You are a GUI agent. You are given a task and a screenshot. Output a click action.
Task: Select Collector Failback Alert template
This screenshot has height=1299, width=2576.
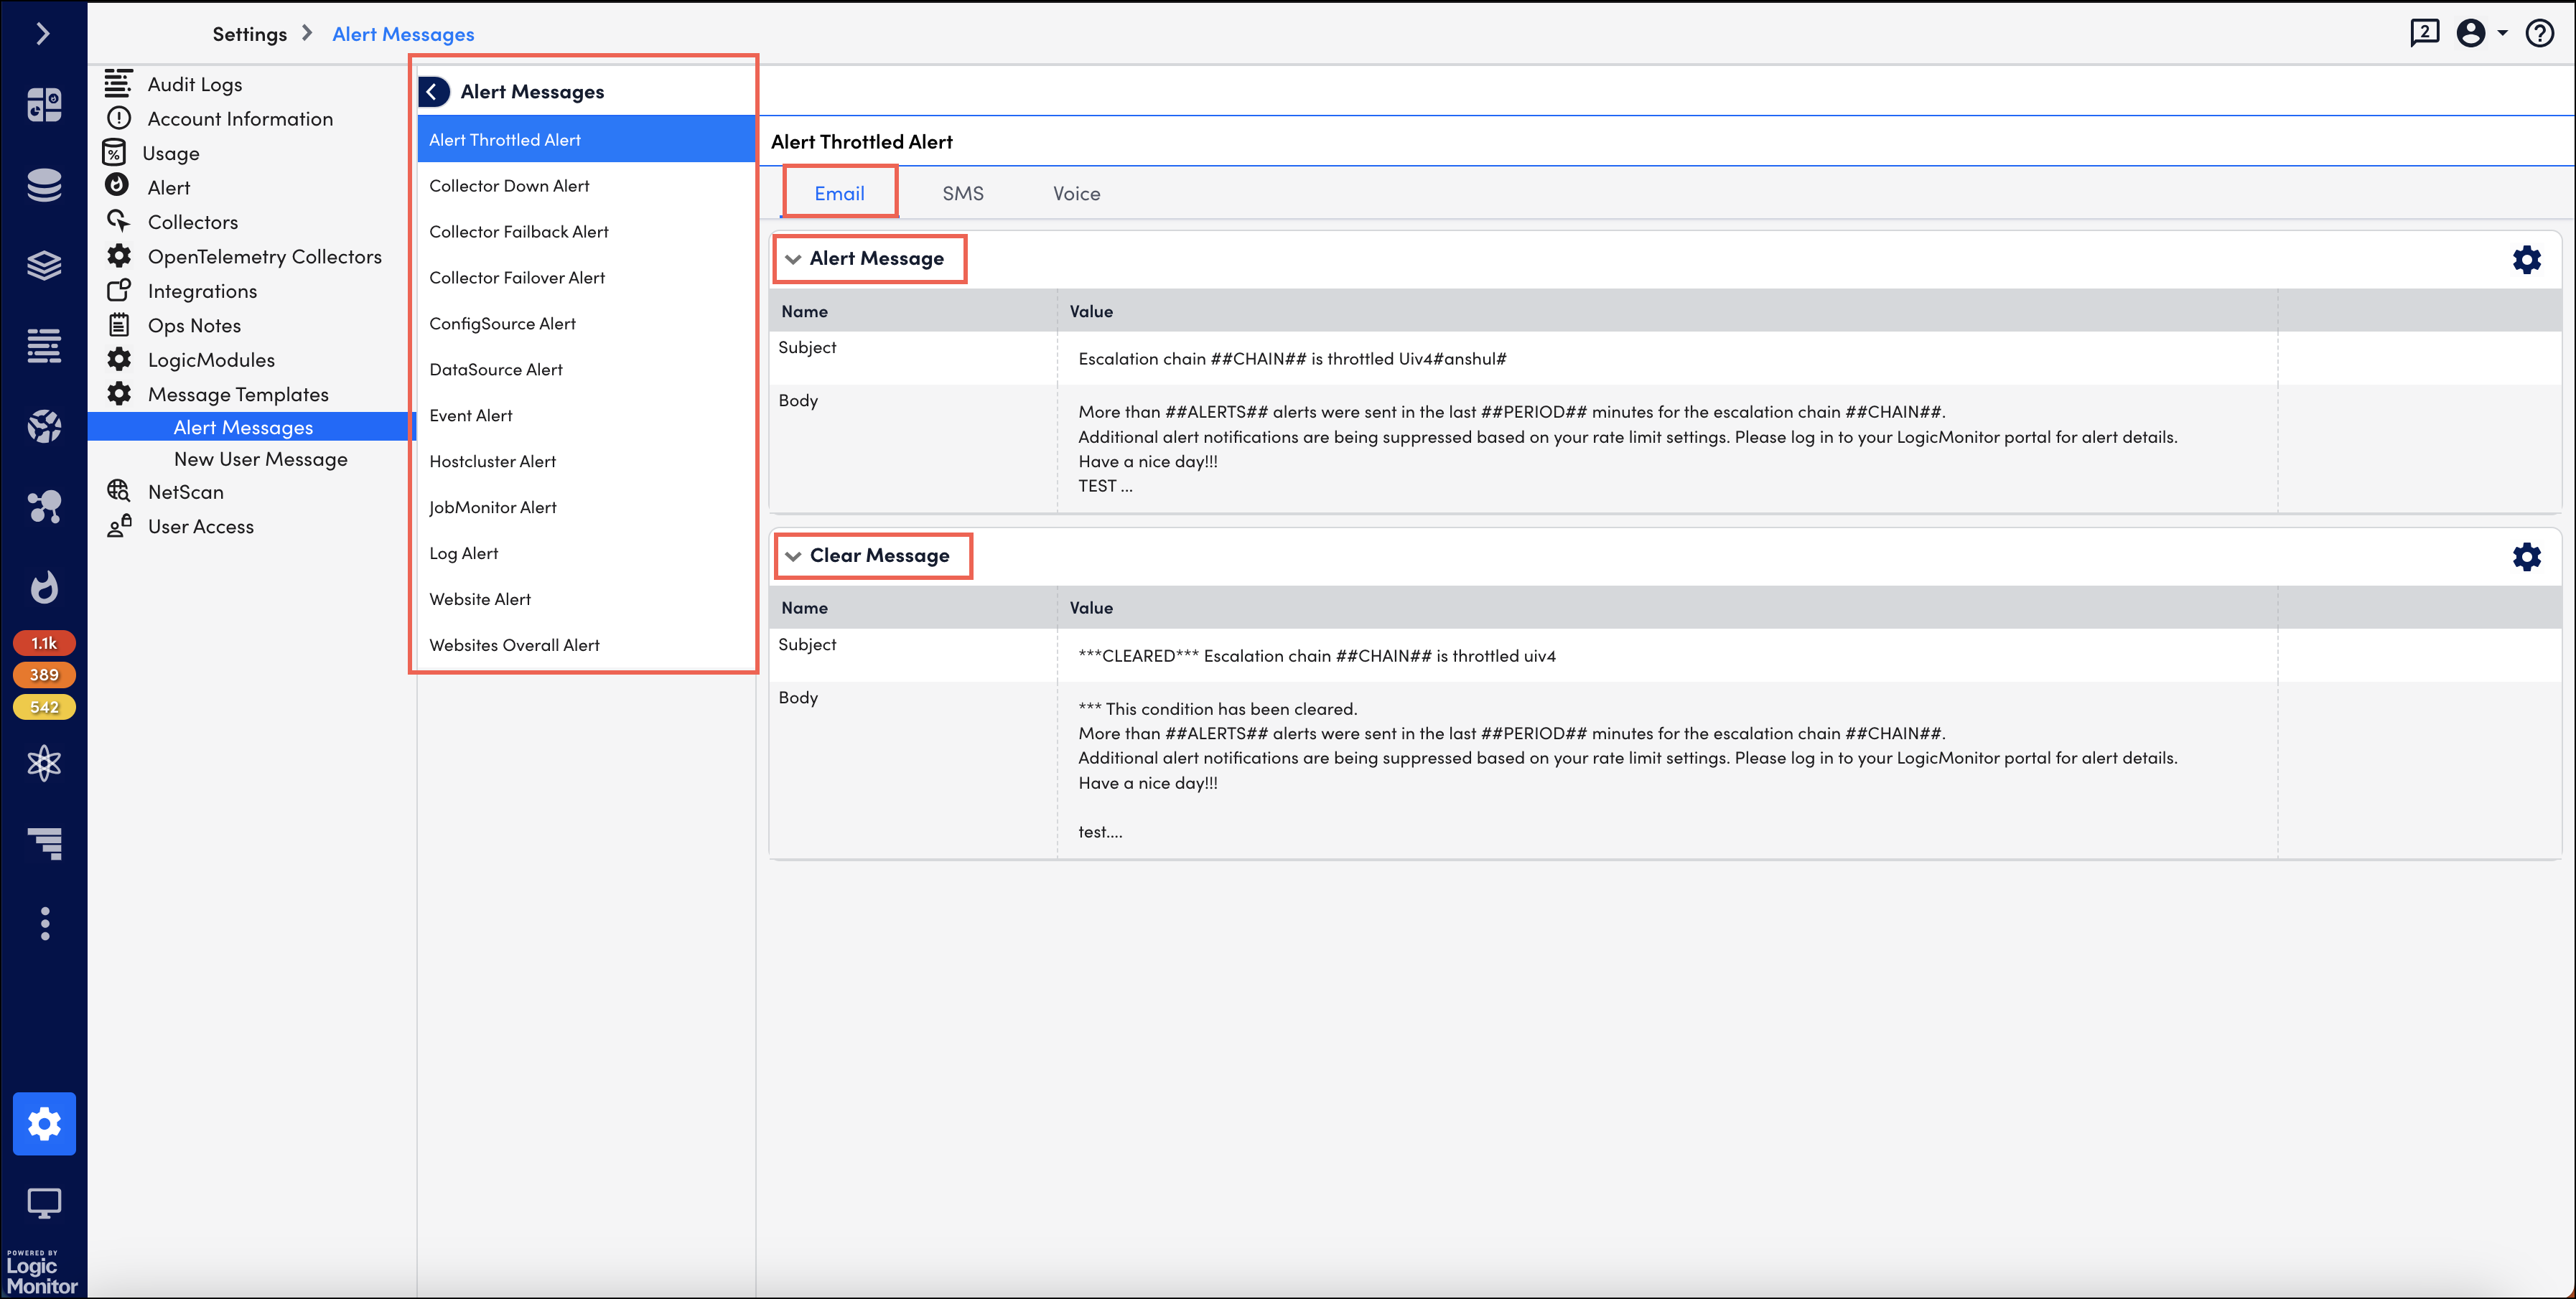click(x=585, y=231)
